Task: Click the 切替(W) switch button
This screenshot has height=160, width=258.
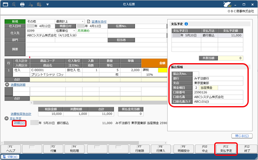Action: [x=10, y=157]
